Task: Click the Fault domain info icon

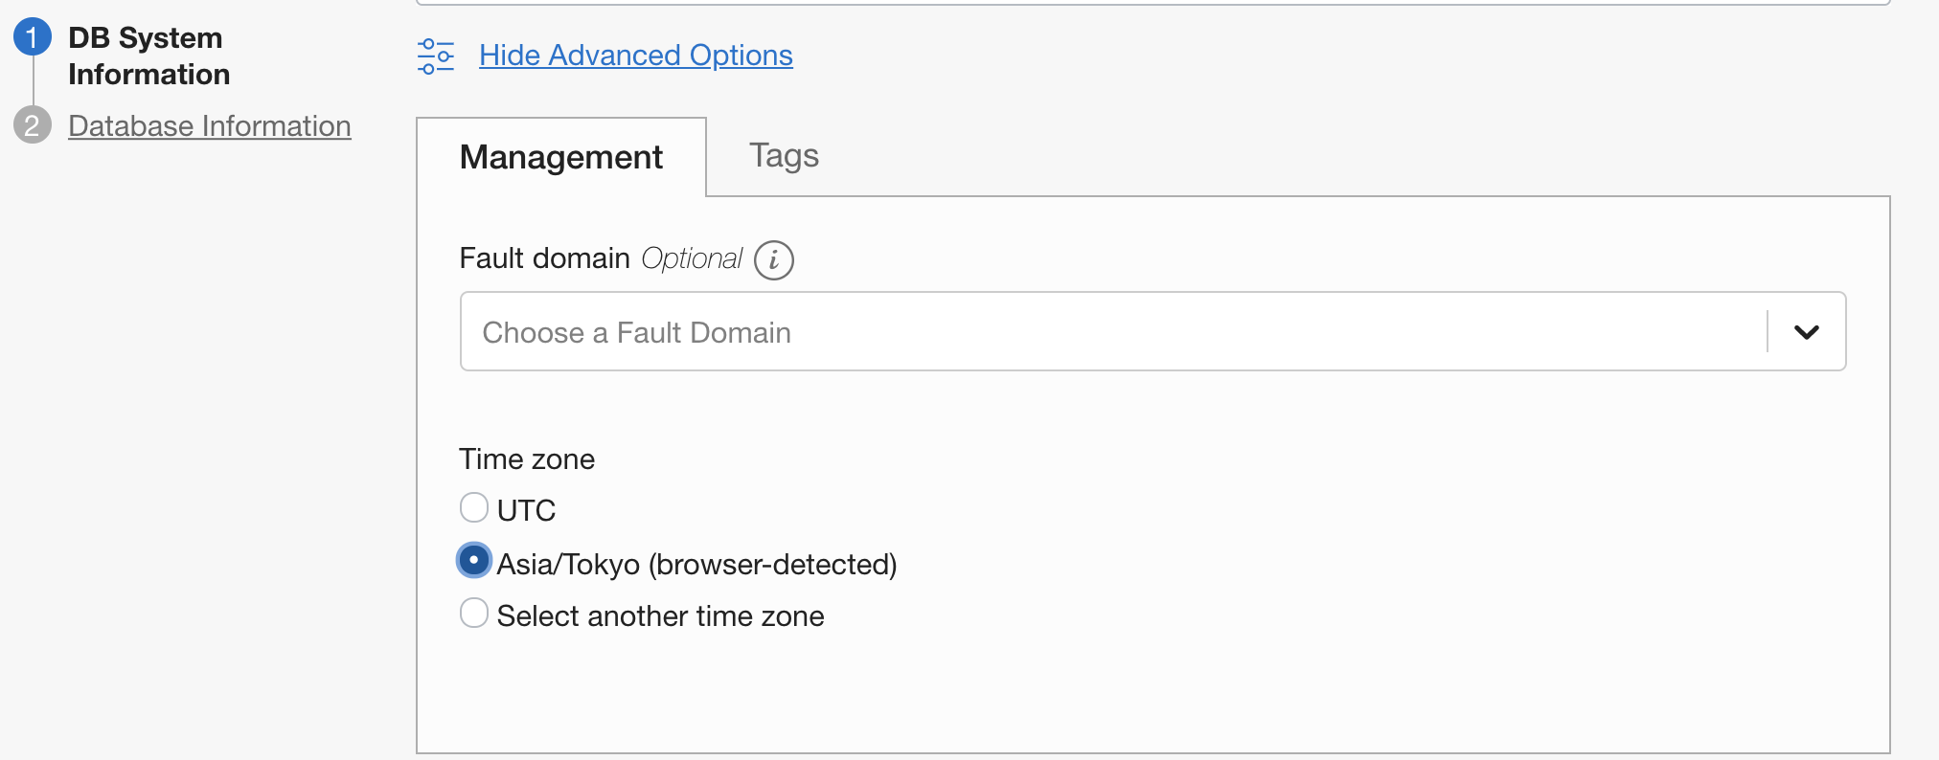Action: pyautogui.click(x=774, y=260)
